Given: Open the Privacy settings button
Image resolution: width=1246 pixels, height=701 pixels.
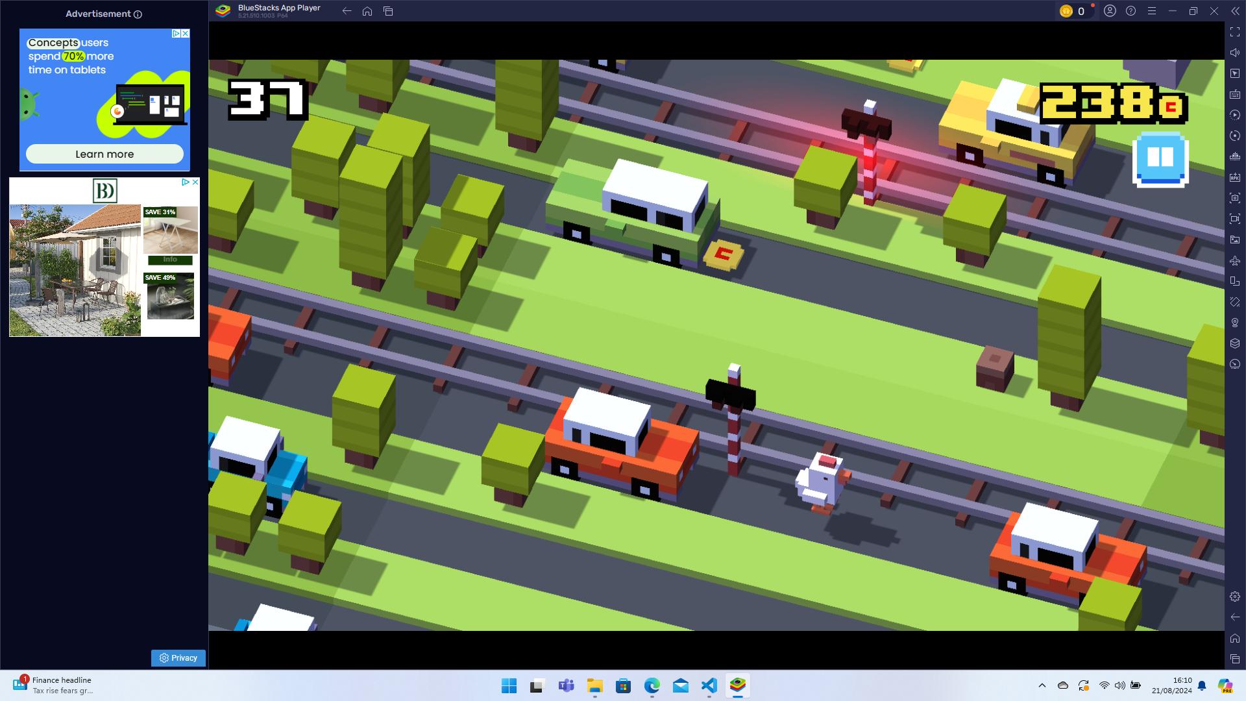Looking at the screenshot, I should [178, 658].
